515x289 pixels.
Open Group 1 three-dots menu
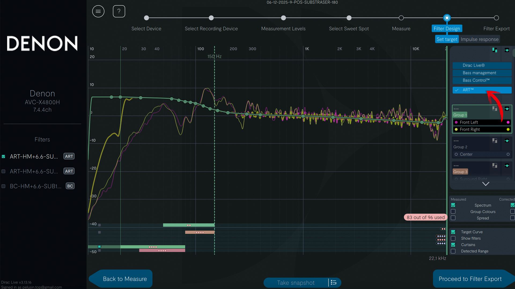pos(456,109)
